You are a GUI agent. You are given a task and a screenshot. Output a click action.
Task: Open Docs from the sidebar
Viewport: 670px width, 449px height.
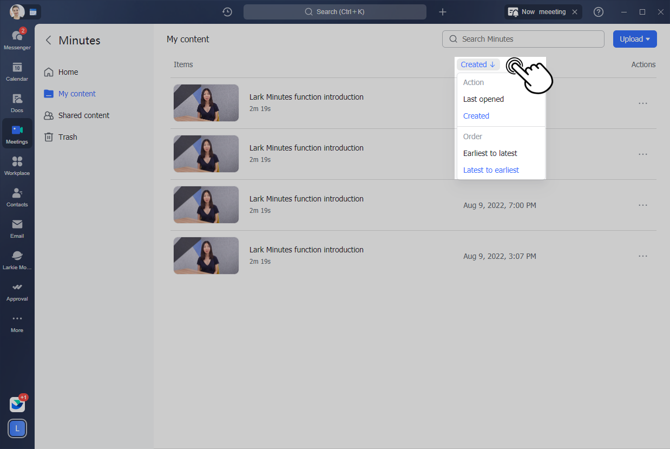[x=17, y=102]
